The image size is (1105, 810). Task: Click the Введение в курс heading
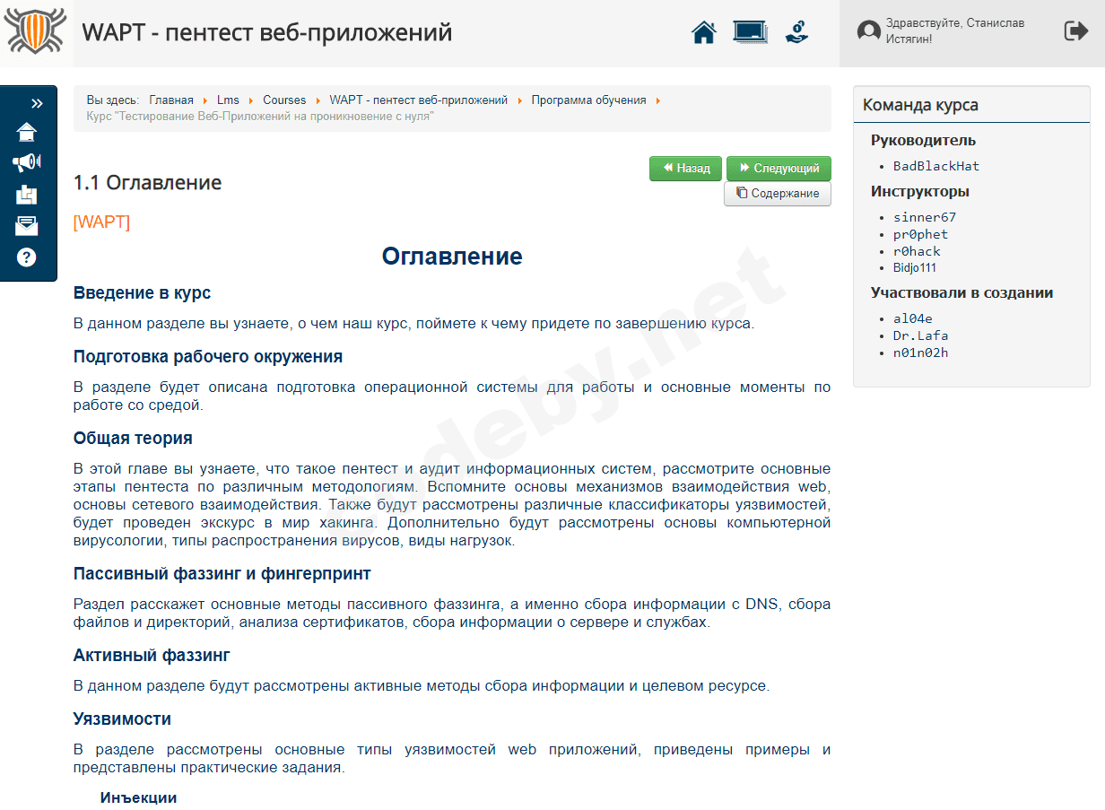click(x=142, y=293)
